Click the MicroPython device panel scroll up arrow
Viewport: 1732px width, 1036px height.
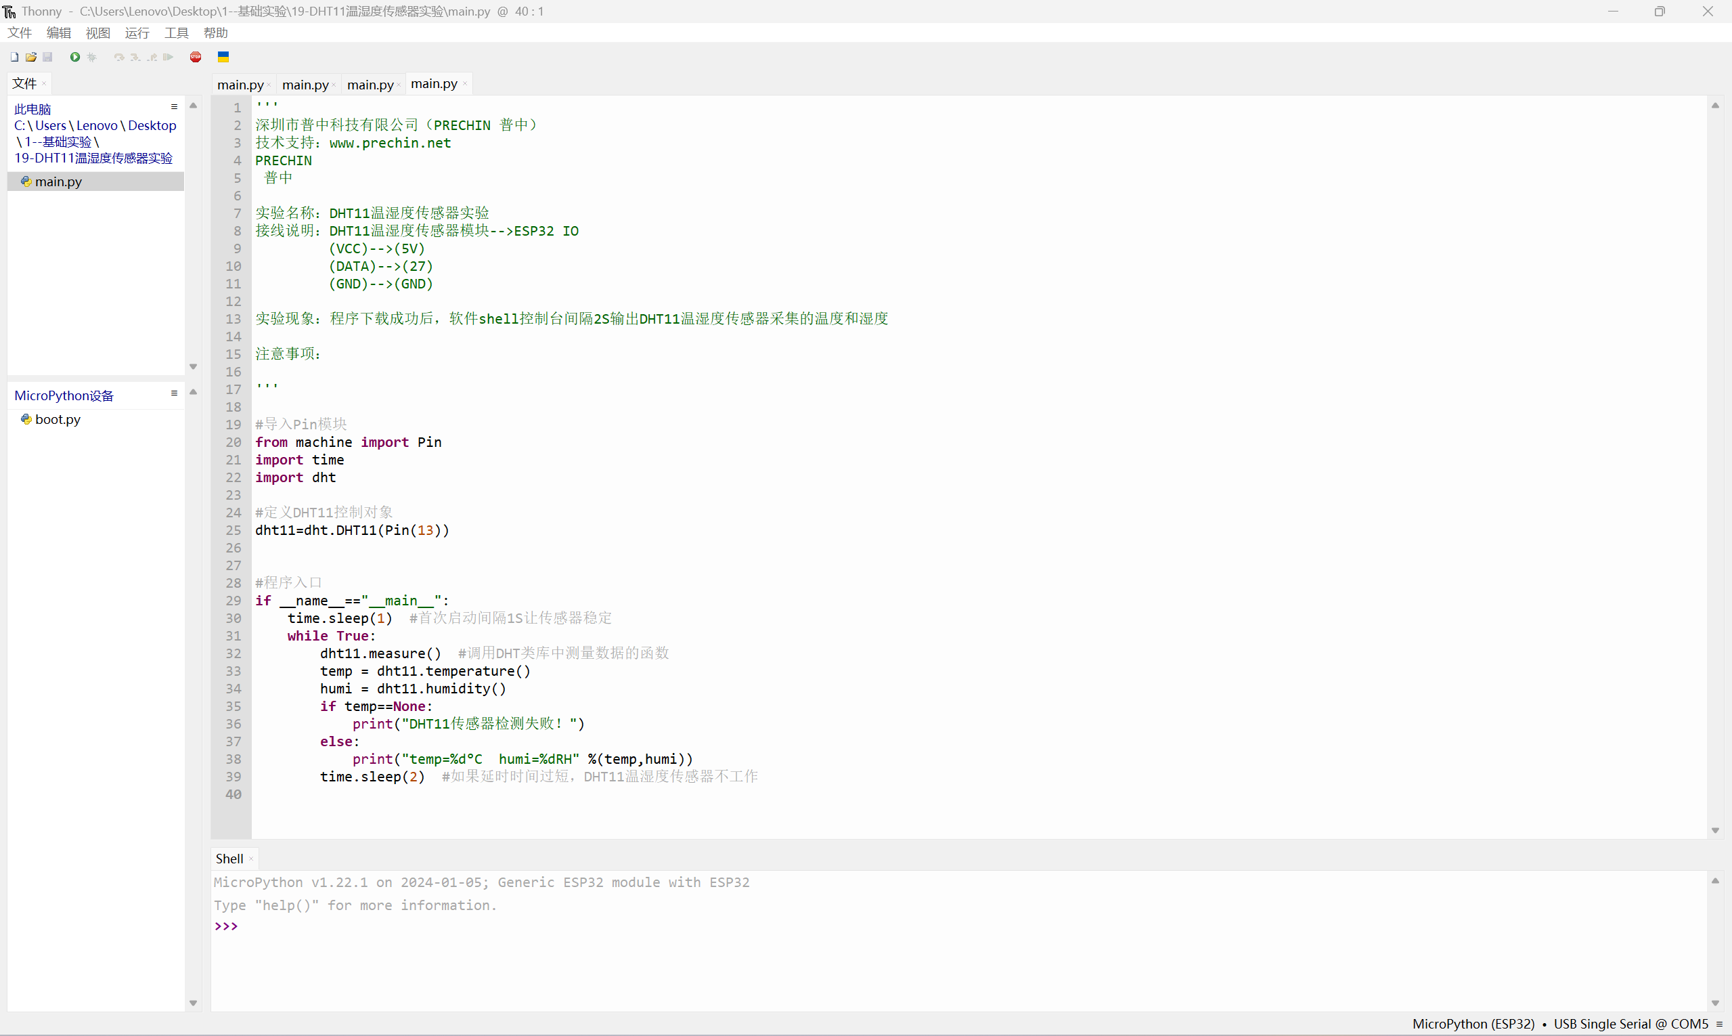pyautogui.click(x=194, y=392)
